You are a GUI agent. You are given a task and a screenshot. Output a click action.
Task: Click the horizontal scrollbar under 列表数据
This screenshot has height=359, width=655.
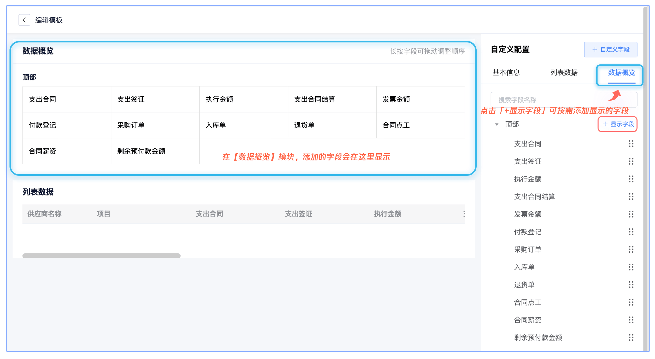pos(101,256)
